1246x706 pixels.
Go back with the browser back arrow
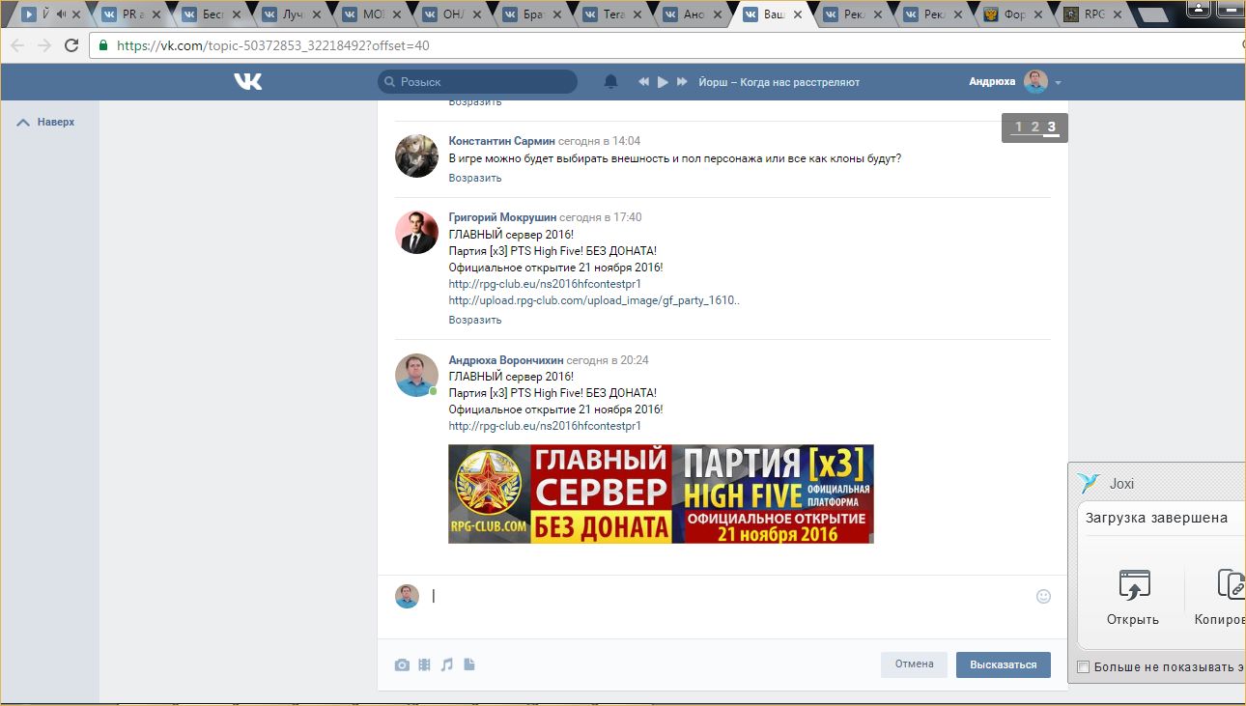coord(18,45)
